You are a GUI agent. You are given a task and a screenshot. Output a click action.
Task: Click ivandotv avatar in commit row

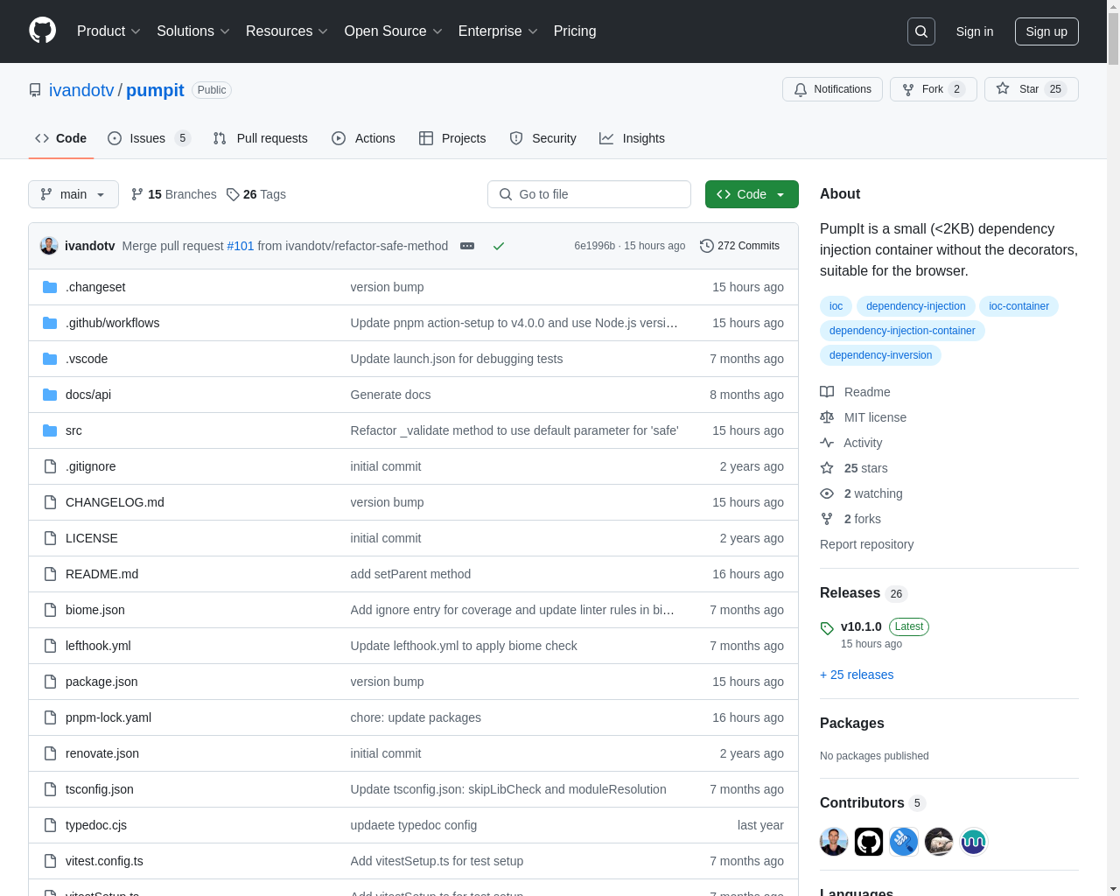(49, 246)
